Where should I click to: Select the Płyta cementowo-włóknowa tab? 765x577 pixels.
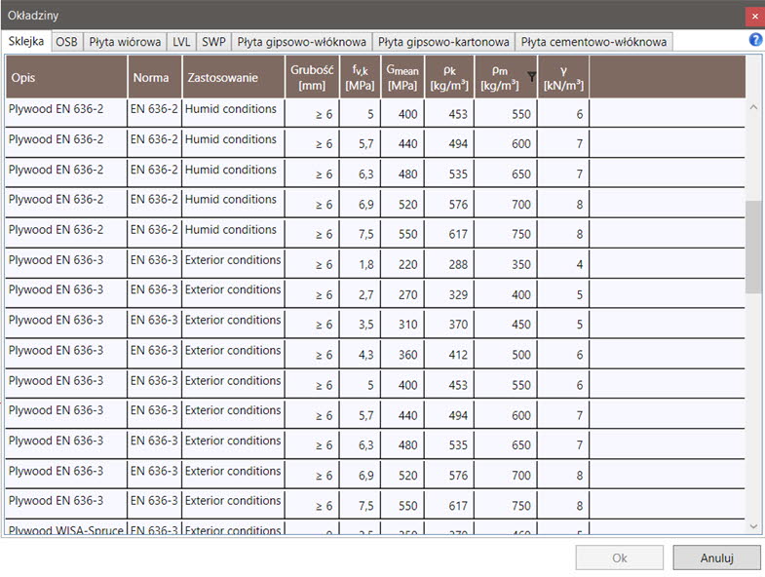point(593,42)
